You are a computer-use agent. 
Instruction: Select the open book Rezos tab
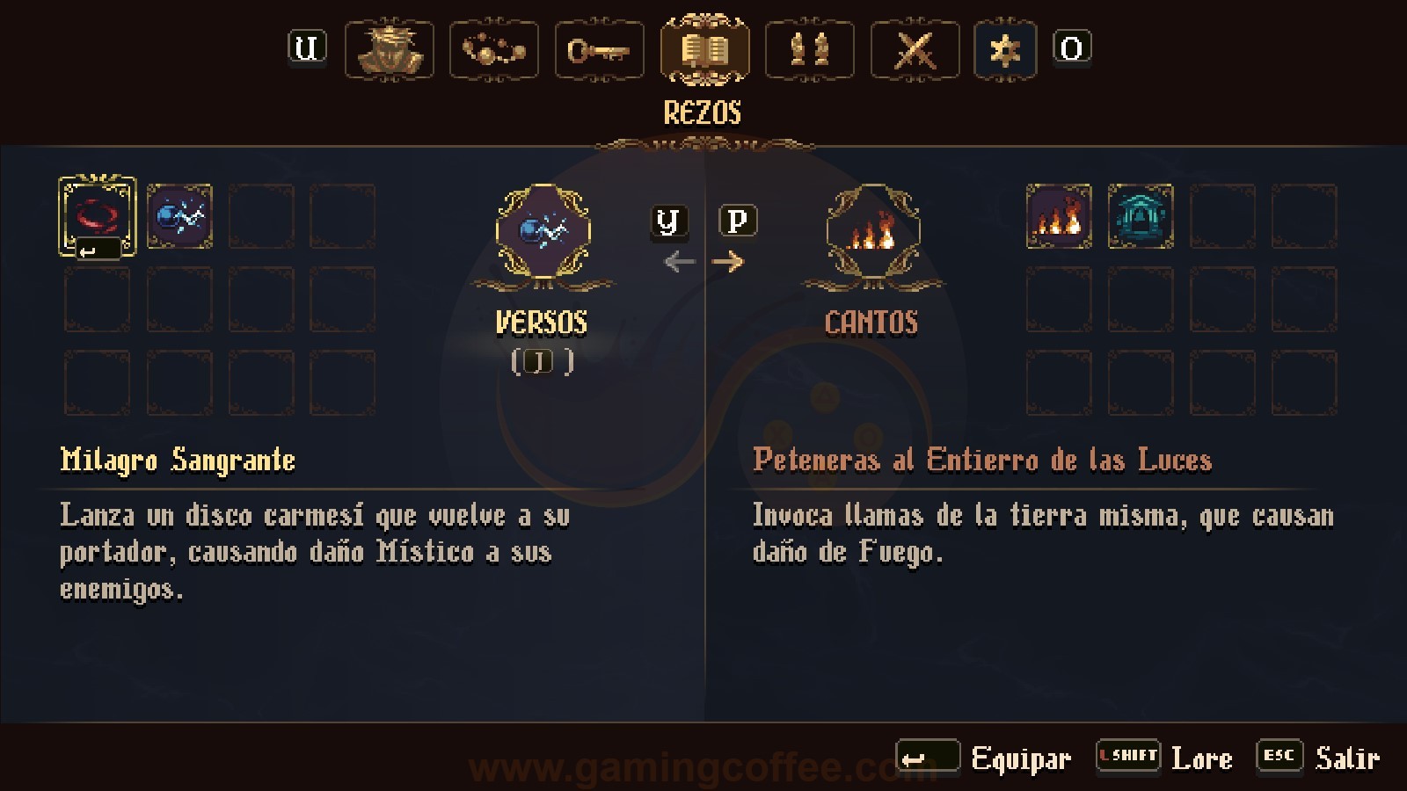tap(704, 50)
